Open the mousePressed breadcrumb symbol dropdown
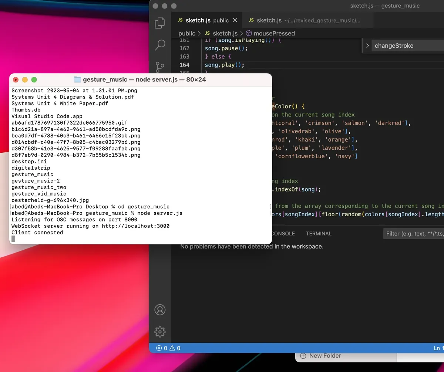The height and width of the screenshot is (372, 444). point(270,33)
